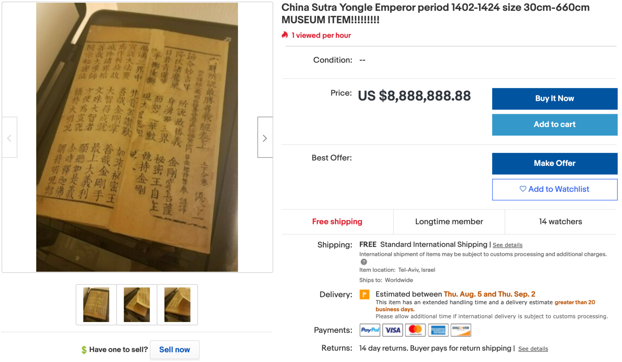The image size is (622, 362).
Task: Show the next image with right arrow
Action: point(265,137)
